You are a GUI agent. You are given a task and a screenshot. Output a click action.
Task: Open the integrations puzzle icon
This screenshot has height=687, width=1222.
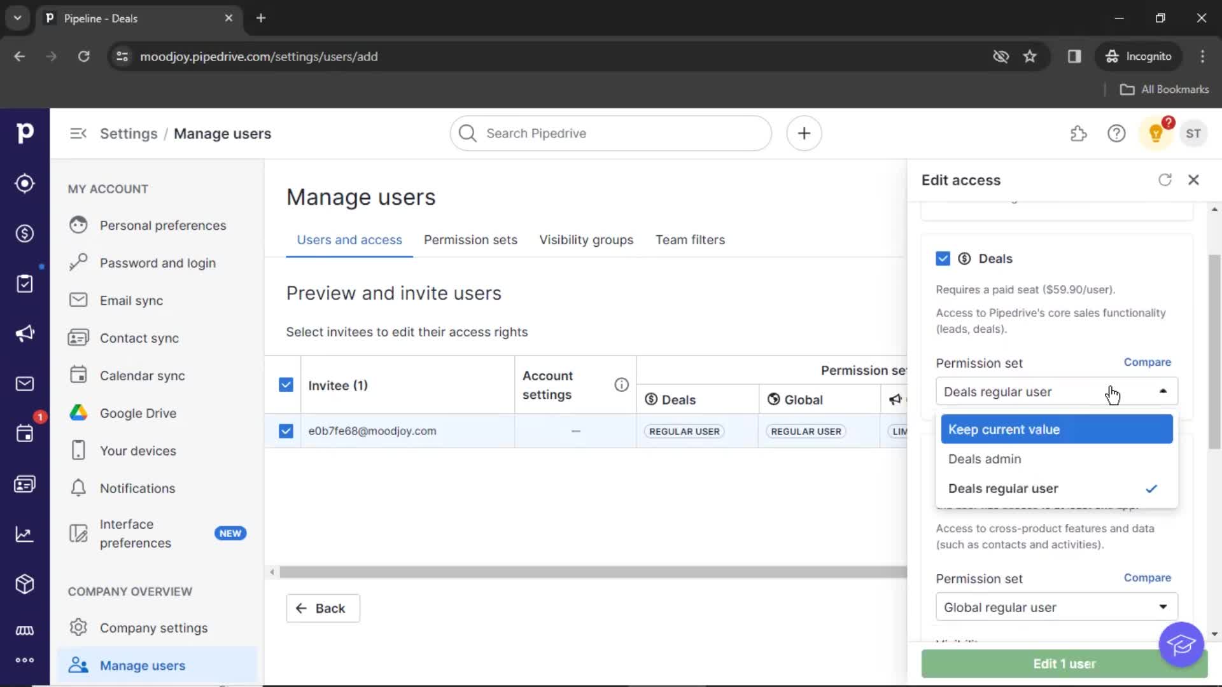1078,134
